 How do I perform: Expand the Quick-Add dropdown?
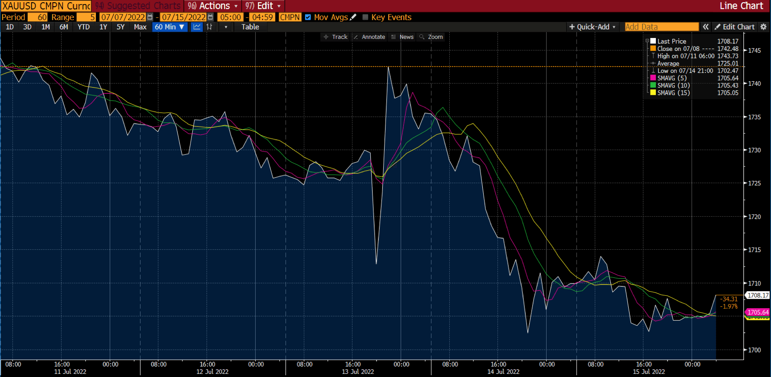(592, 27)
